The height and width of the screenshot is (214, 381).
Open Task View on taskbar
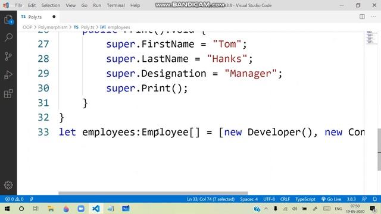coord(36,209)
